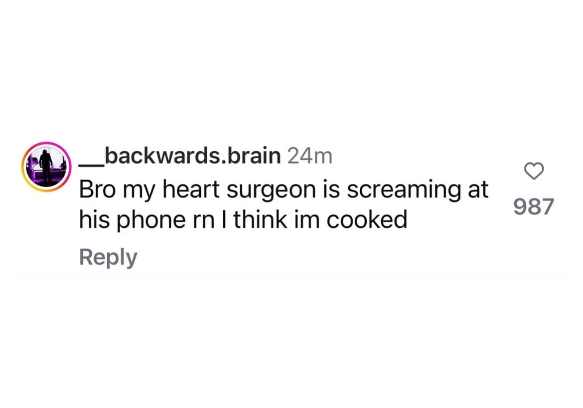Viewport: 583px width, 408px height.
Task: Tap the like count number 987
Action: click(534, 206)
